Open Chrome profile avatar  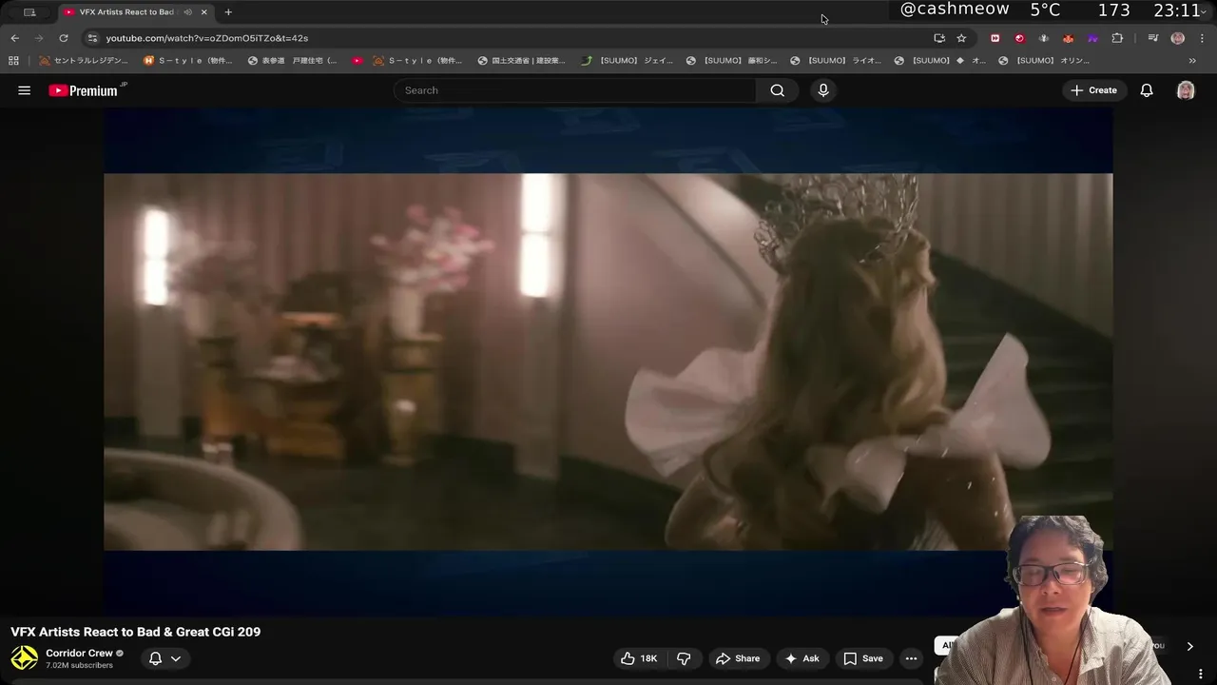(1178, 38)
